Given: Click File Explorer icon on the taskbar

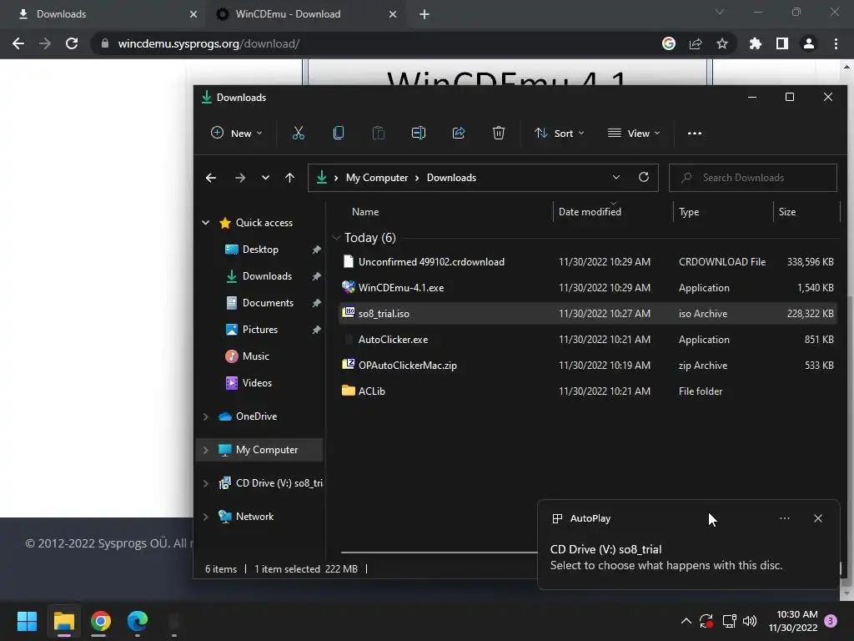Looking at the screenshot, I should coord(63,621).
